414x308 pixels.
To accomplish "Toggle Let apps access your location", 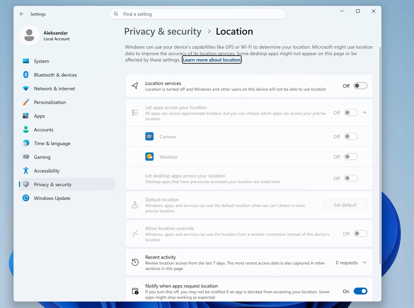I will tap(351, 113).
